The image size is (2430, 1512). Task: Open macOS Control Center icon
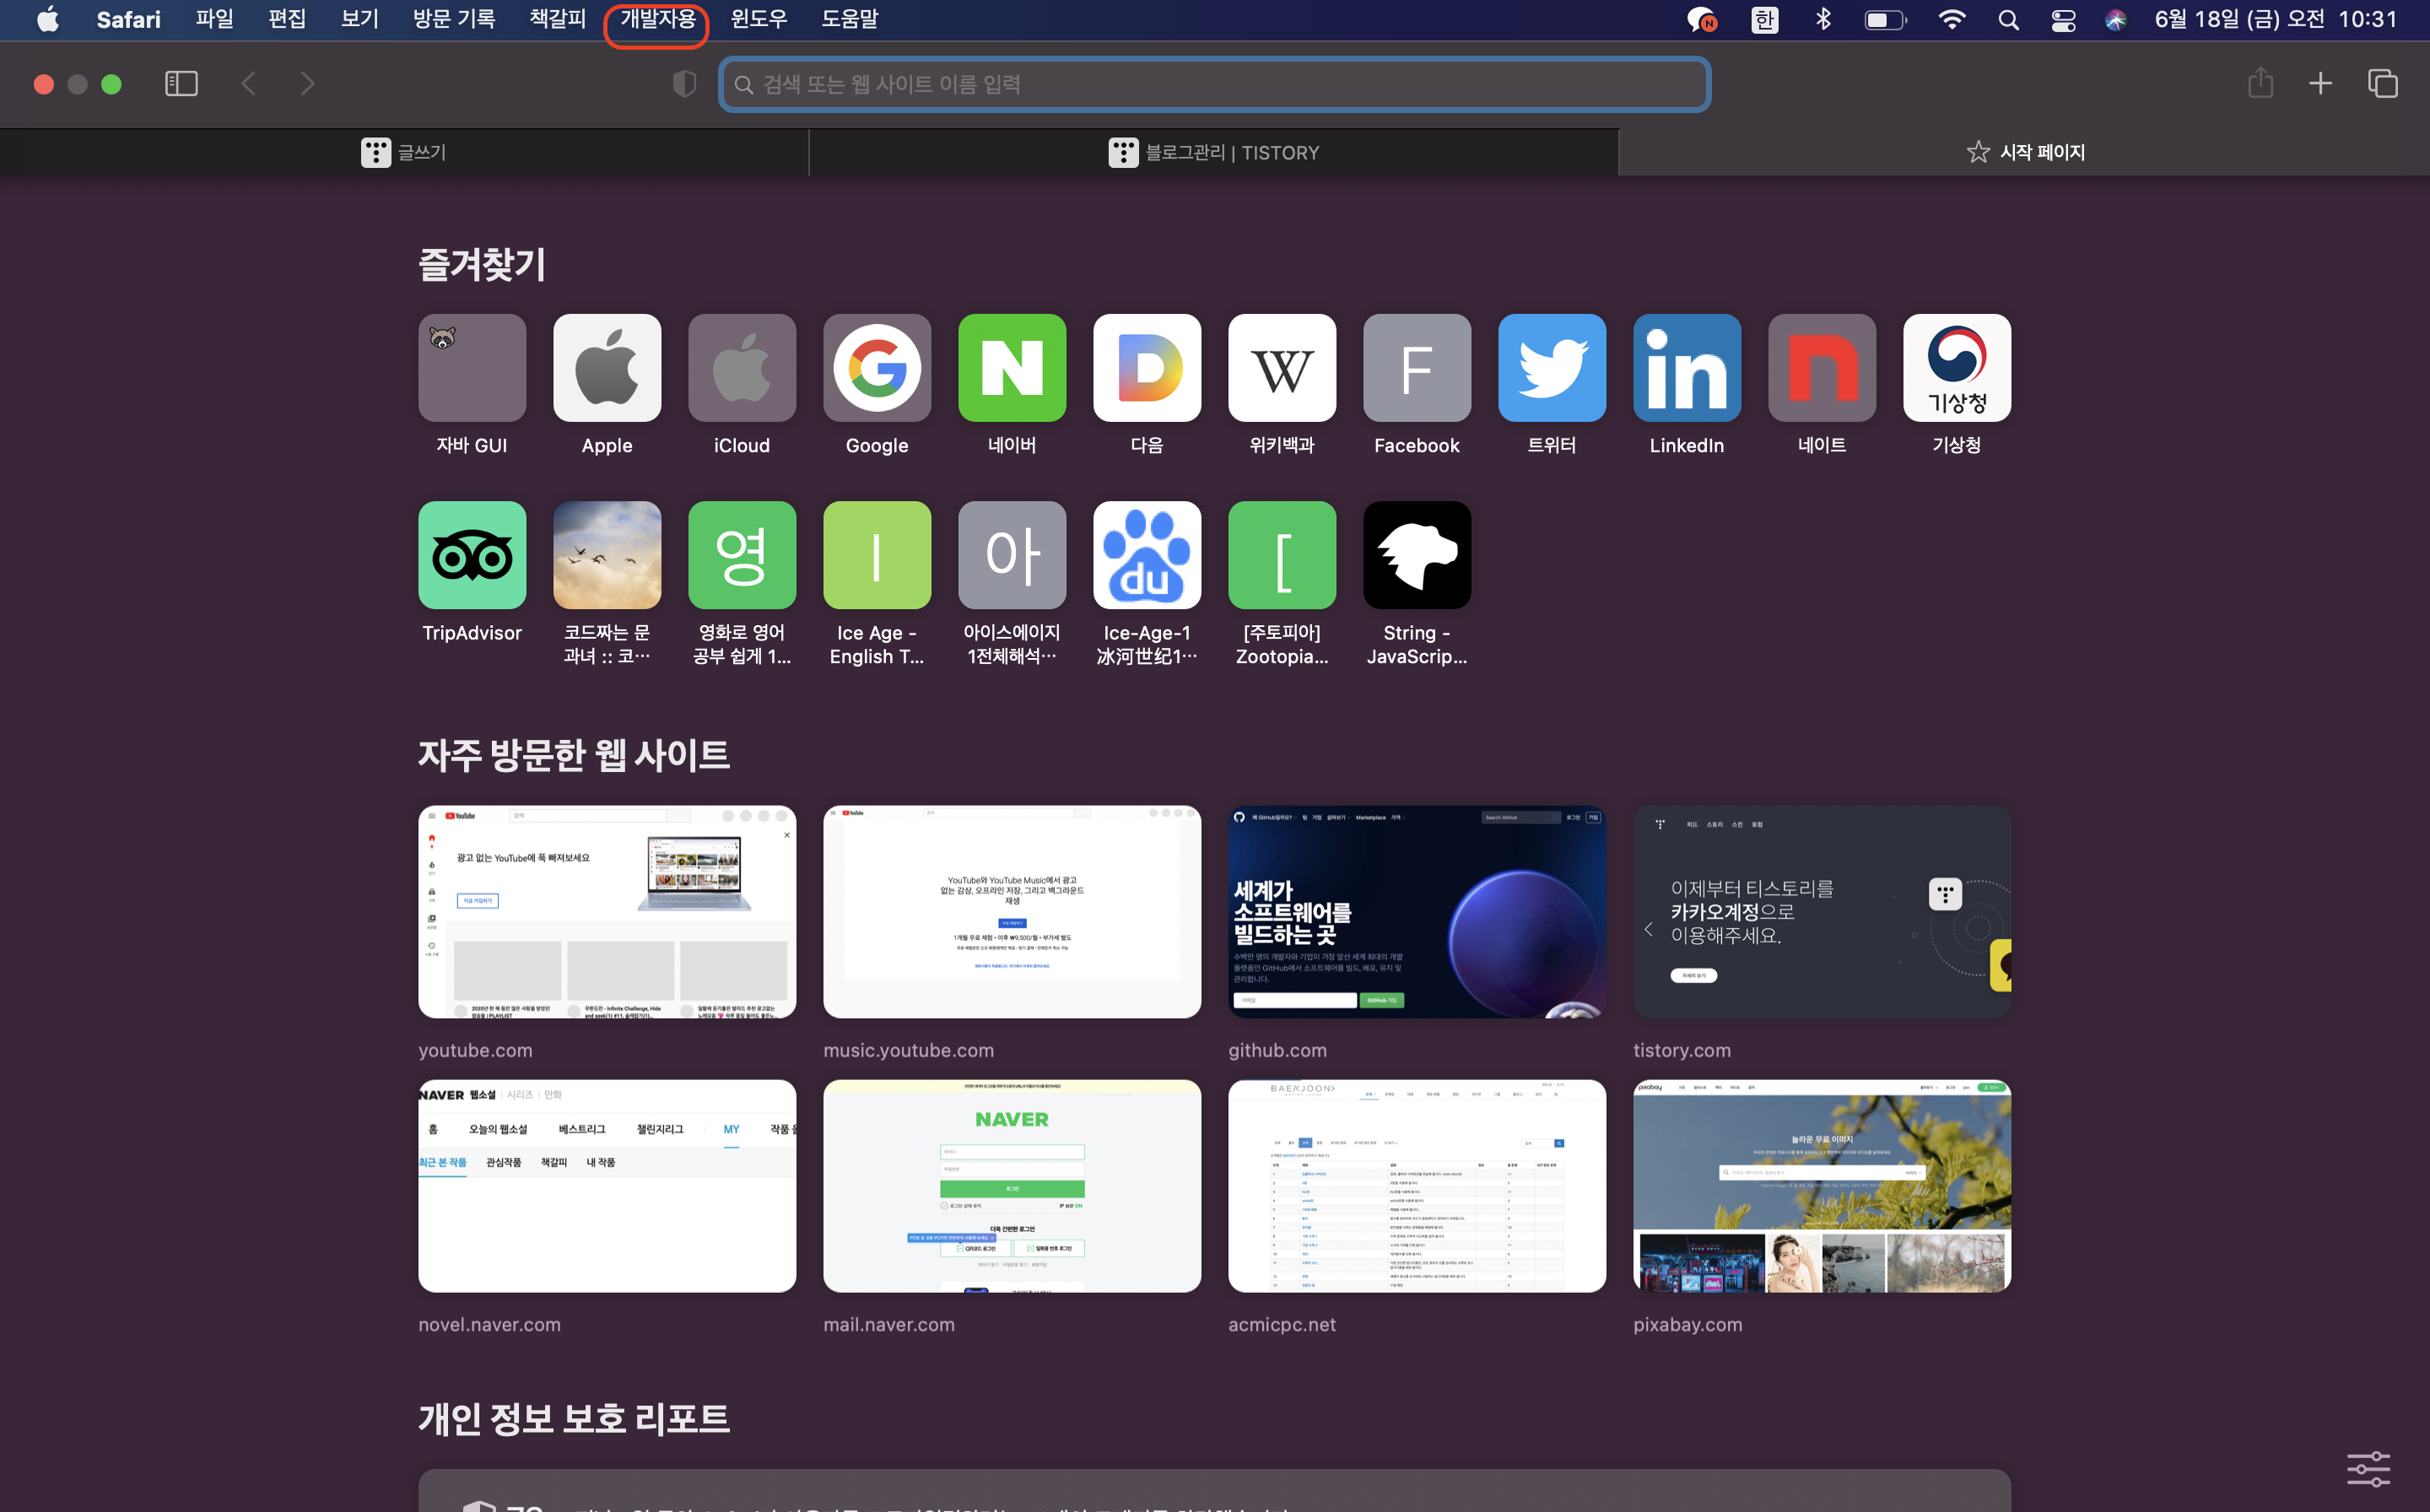click(2063, 20)
